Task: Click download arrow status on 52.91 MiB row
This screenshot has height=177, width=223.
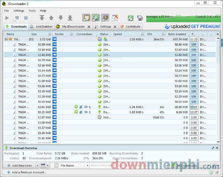Action: click(x=100, y=107)
